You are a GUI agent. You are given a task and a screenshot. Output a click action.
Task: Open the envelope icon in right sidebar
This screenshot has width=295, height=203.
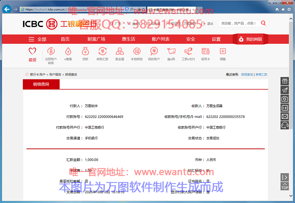click(285, 116)
